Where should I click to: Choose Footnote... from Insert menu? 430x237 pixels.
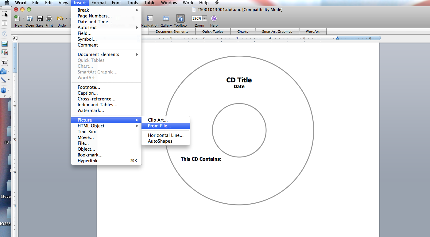(x=106, y=87)
